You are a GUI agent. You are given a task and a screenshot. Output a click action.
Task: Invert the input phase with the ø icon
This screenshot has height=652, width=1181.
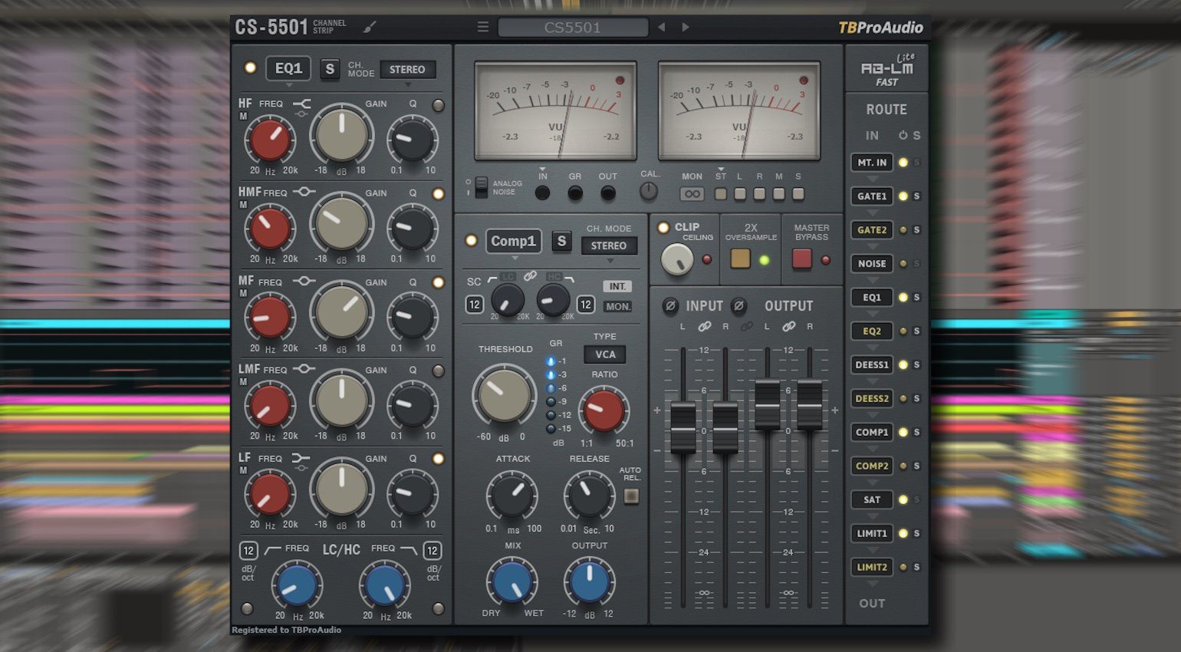pos(669,306)
